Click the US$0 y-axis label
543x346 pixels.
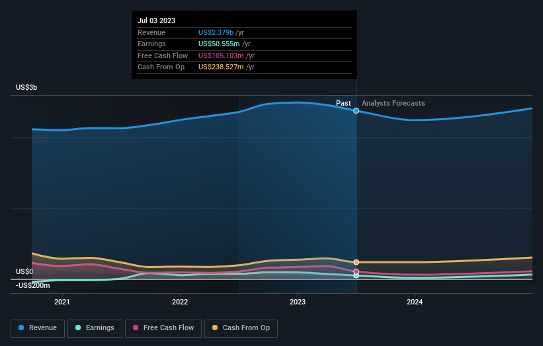click(24, 271)
